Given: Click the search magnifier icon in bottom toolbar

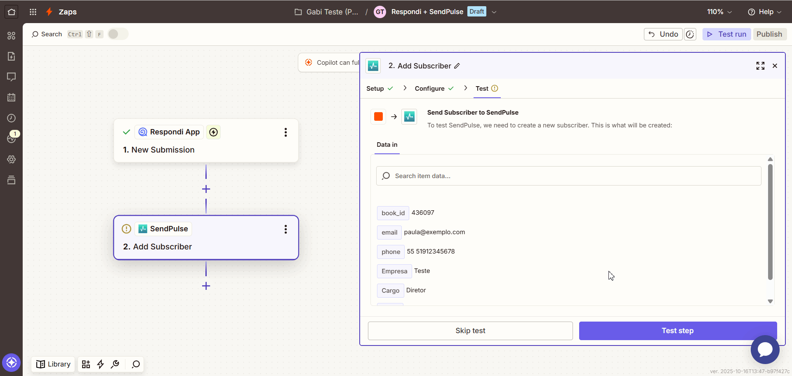Looking at the screenshot, I should point(136,364).
